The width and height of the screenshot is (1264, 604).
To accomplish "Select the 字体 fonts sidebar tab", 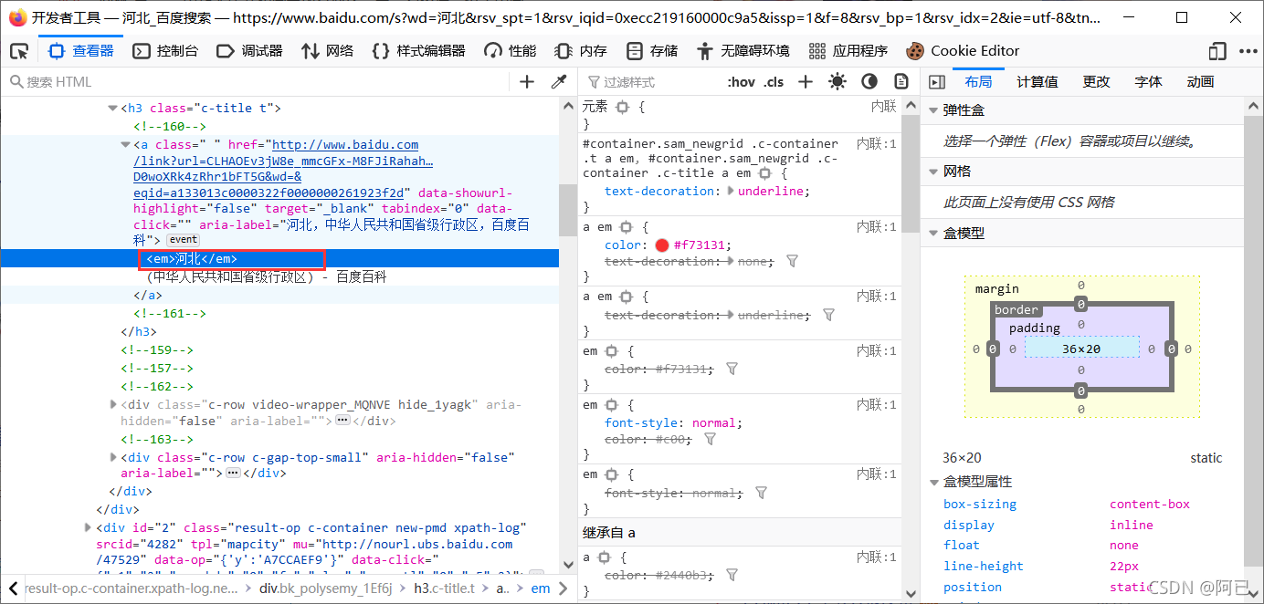I will pos(1148,82).
